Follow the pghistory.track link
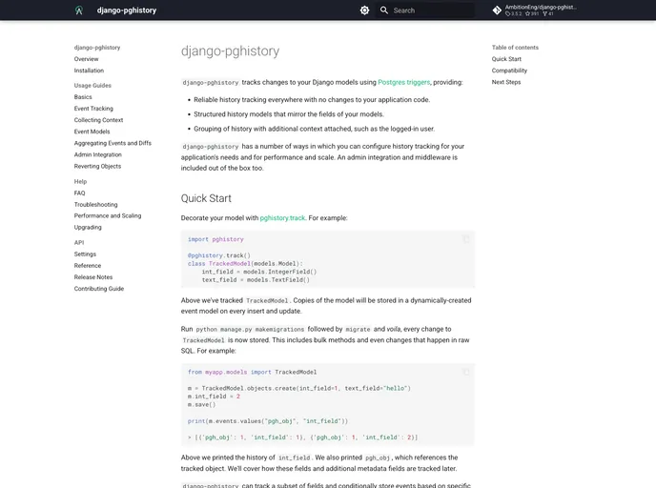 tap(282, 218)
